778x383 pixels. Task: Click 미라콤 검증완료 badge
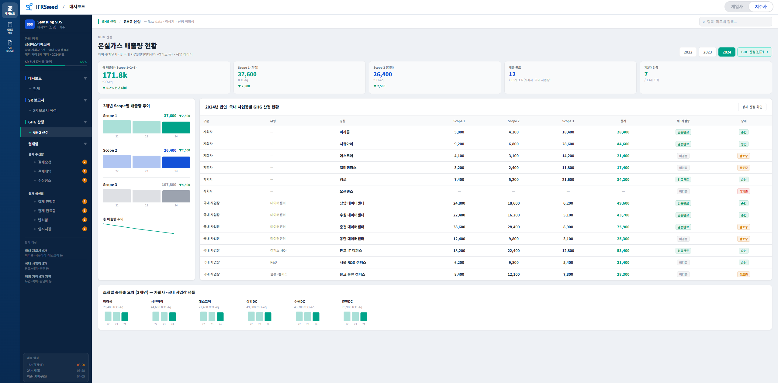[683, 132]
